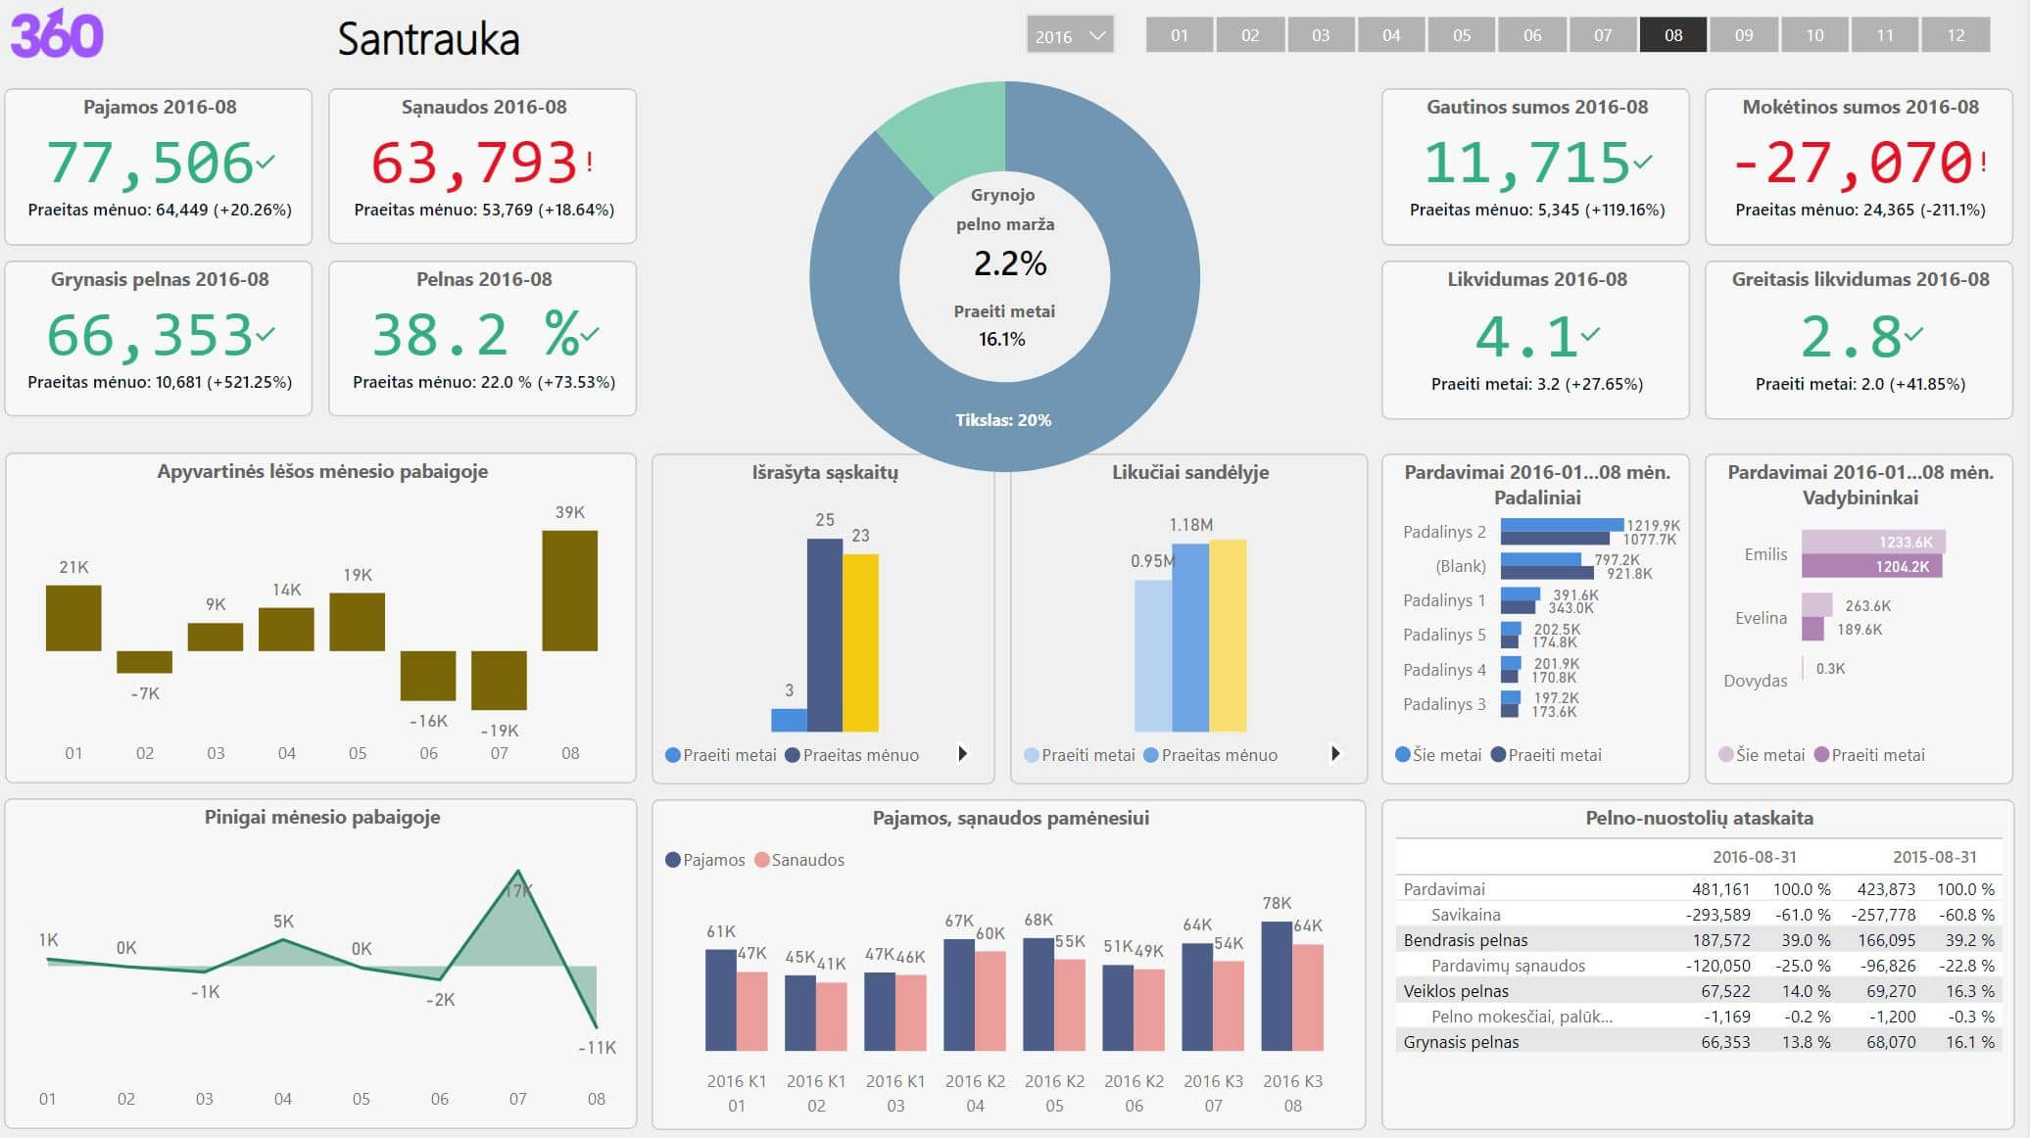The image size is (2030, 1138).
Task: Click month 12 slicer button
Action: click(1956, 35)
